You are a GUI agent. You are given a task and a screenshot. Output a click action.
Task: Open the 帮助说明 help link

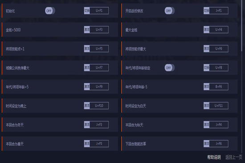[x=214, y=157]
